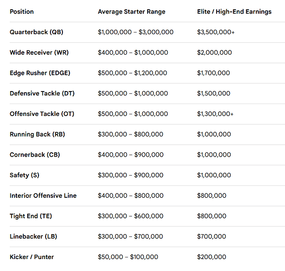Image resolution: width=285 pixels, height=271 pixels.
Task: Click the Average Starter Range header
Action: coord(131,11)
